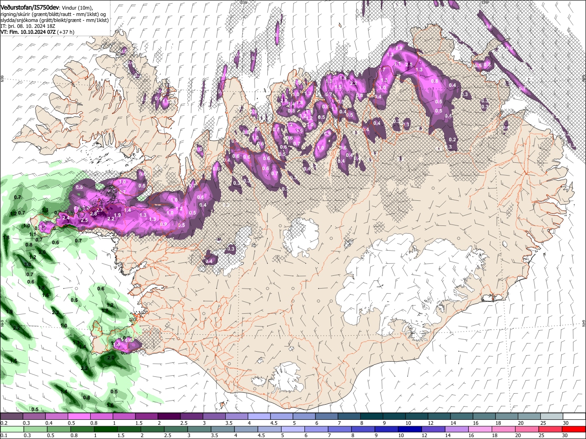Pick the pale gray 25–30 swatch in upper legend row
The image size is (586, 439).
(x=551, y=417)
